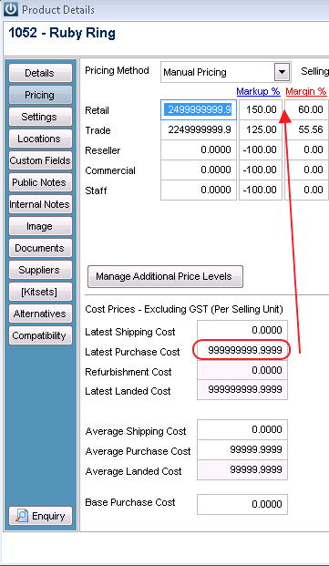
Task: Select the Manual Pricing combo box
Action: (x=225, y=73)
